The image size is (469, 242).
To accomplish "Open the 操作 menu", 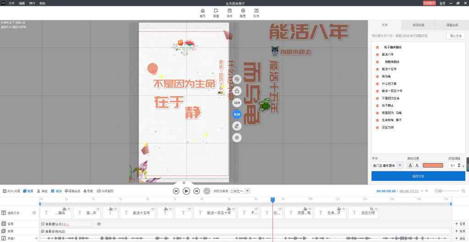I will [x=33, y=3].
